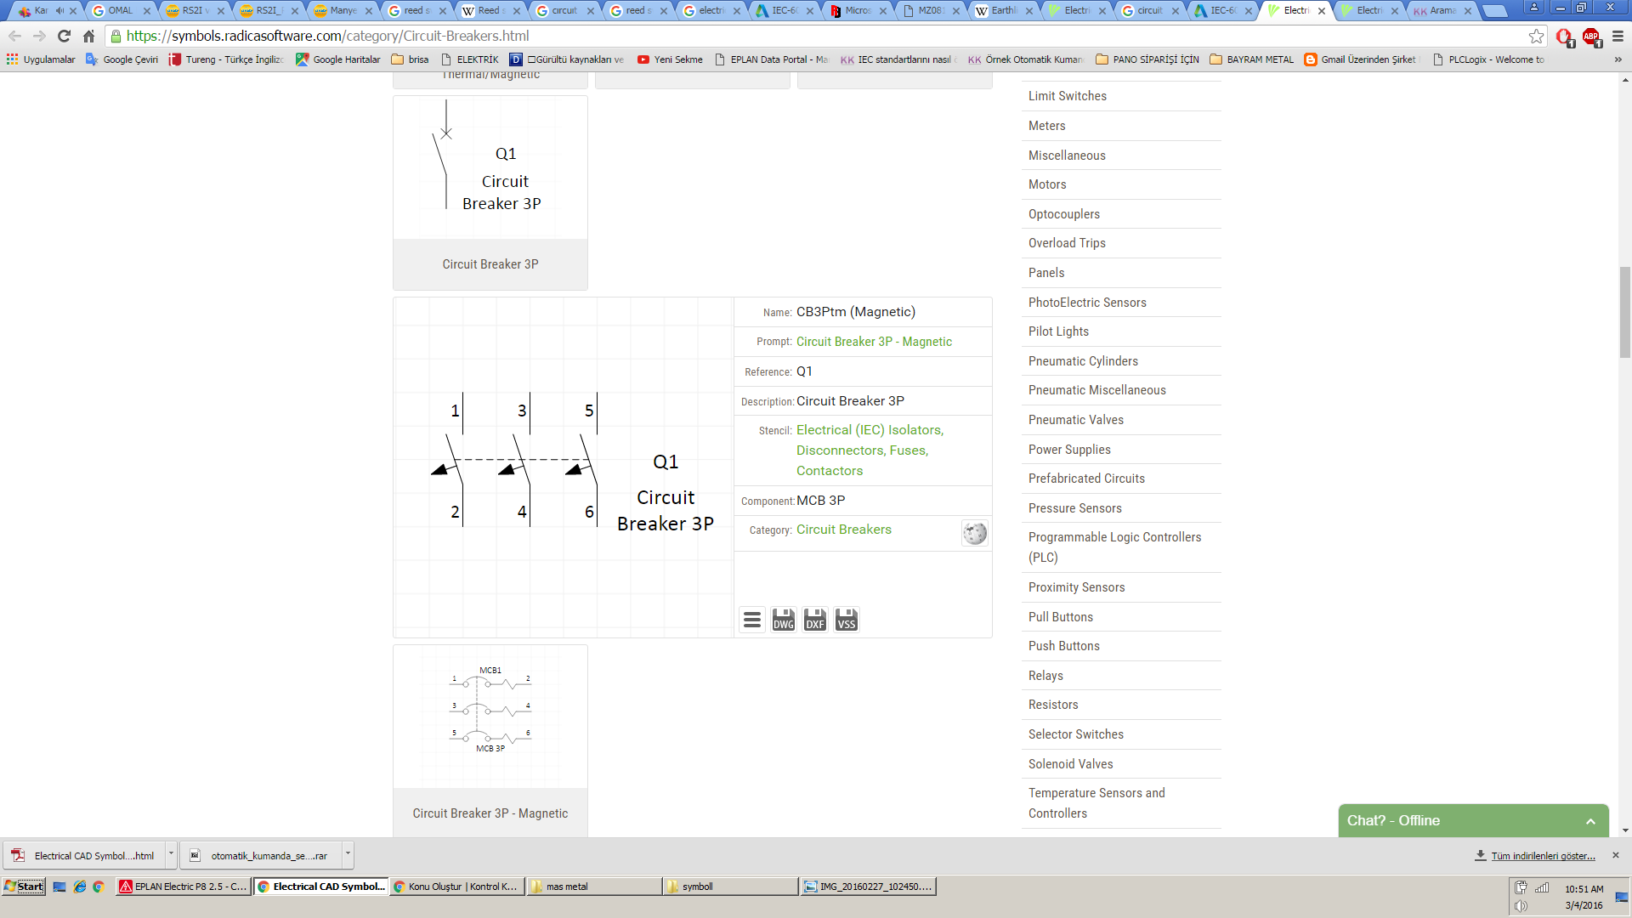This screenshot has width=1632, height=918.
Task: Open the Power Supplies category
Action: click(x=1069, y=450)
